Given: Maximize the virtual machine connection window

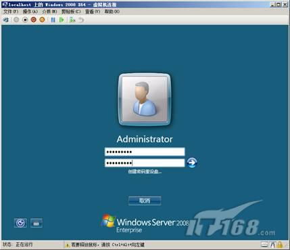Looking at the screenshot, I should [x=279, y=4].
